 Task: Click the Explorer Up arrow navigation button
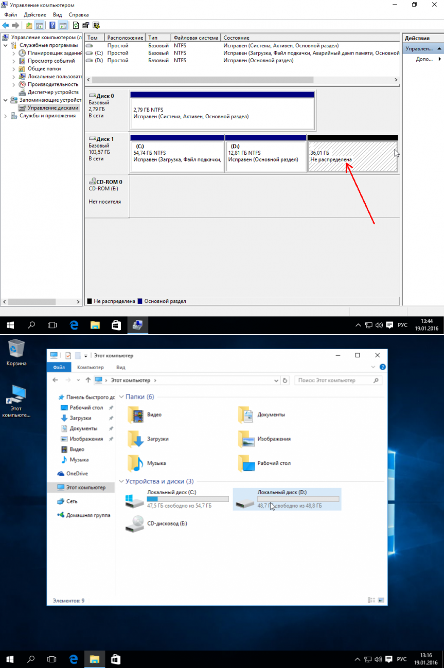[88, 381]
